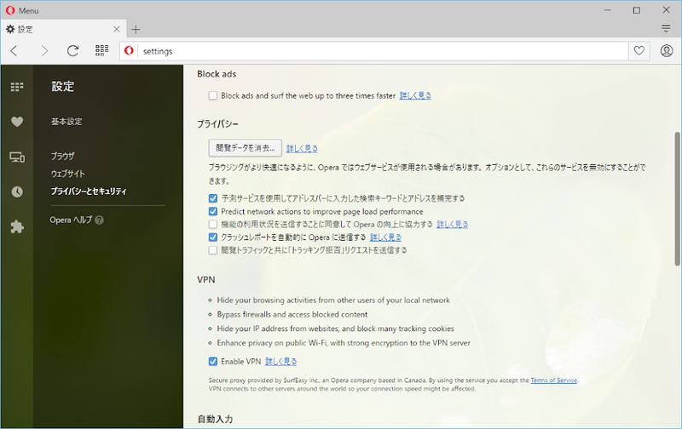The height and width of the screenshot is (429, 682).
Task: Reload the page with the refresh icon
Action: [72, 51]
